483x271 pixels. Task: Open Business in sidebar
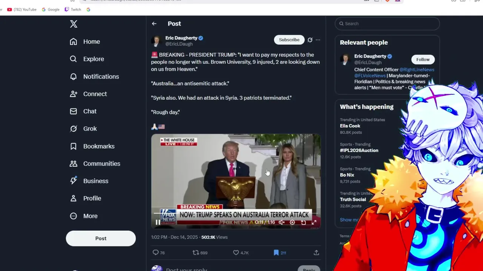tap(89, 181)
